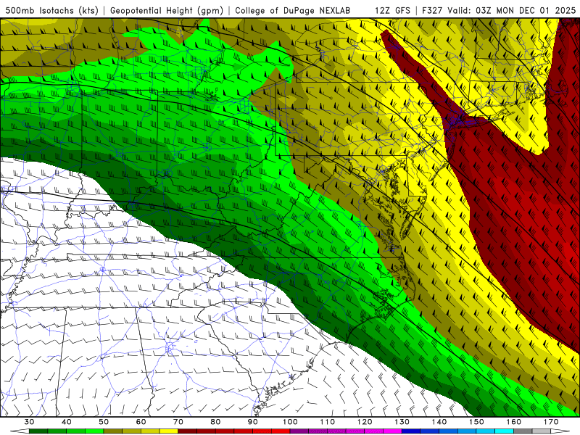The image size is (580, 435).
Task: Click the '12Z GFS' model run label
Action: pos(392,10)
